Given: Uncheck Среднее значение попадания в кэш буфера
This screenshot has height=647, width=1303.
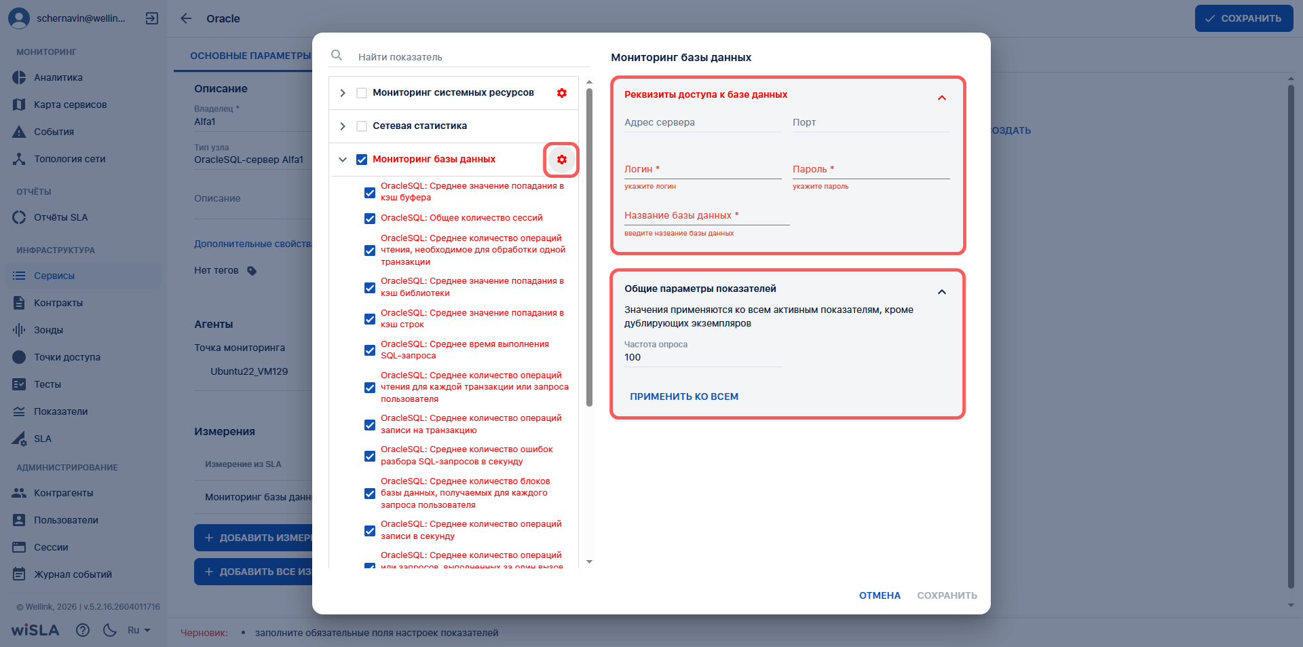Looking at the screenshot, I should 370,193.
